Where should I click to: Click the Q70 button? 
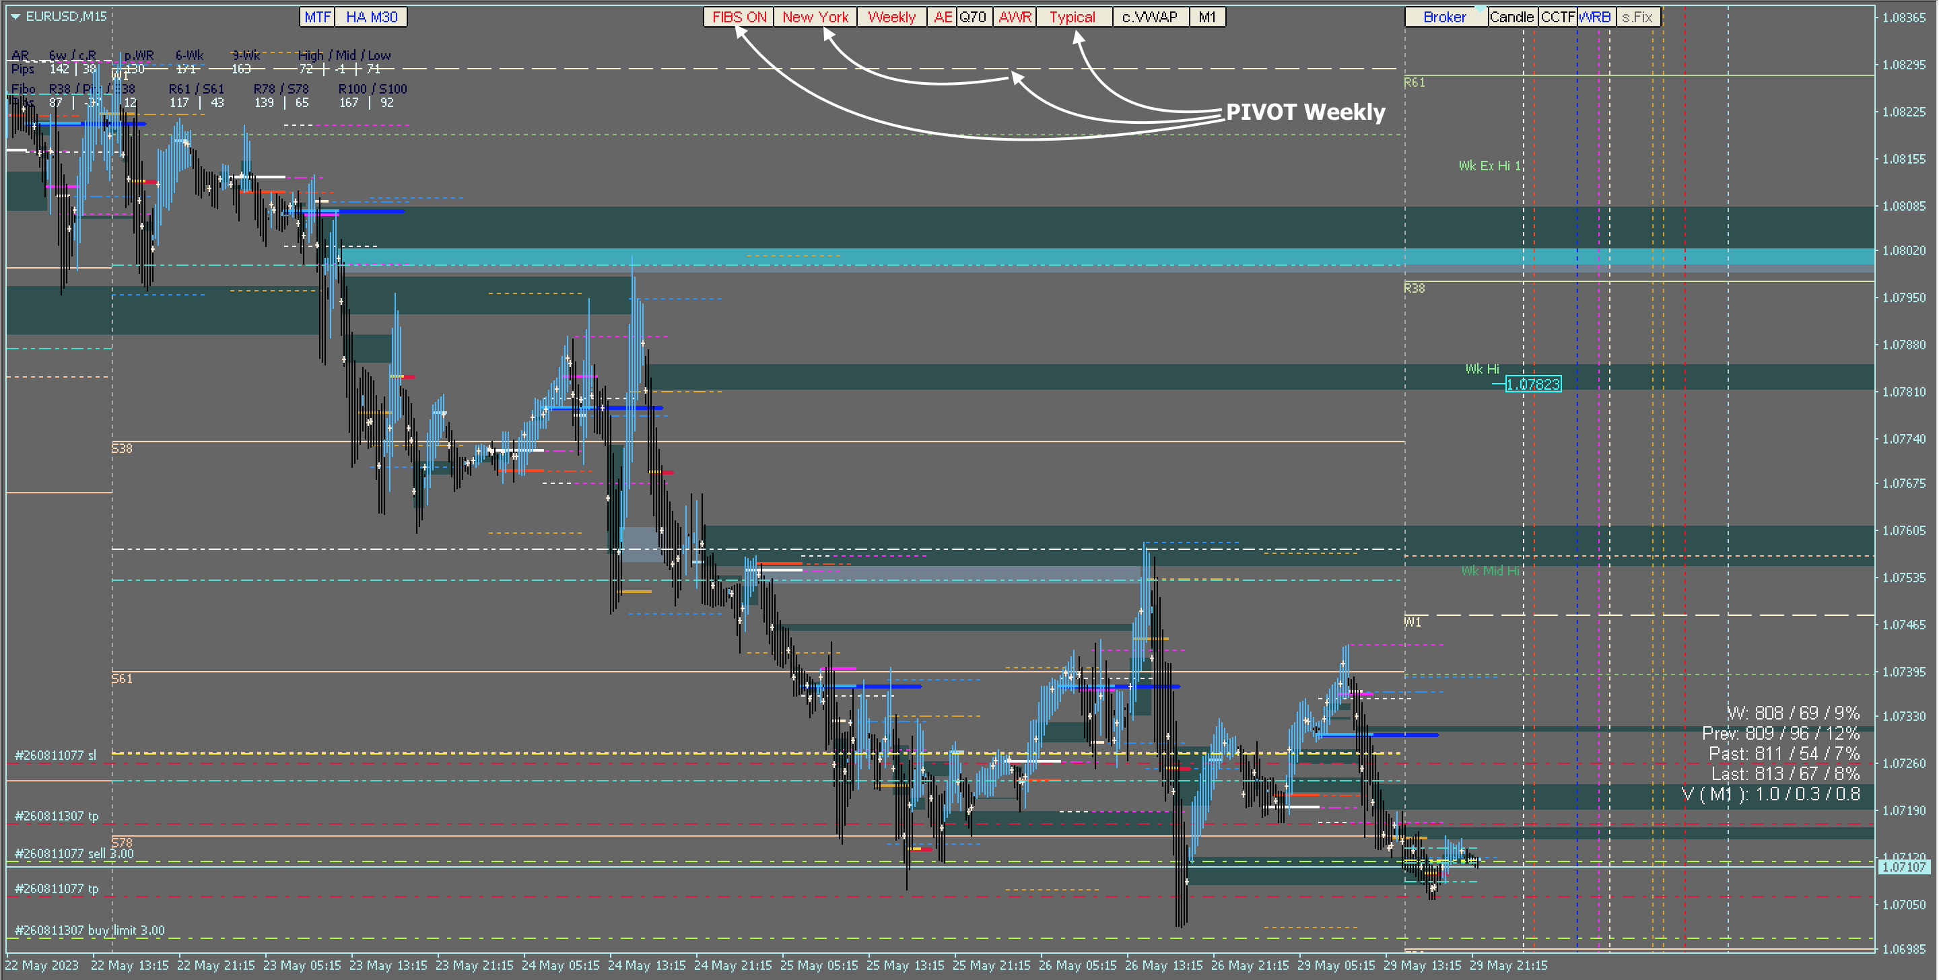click(972, 17)
